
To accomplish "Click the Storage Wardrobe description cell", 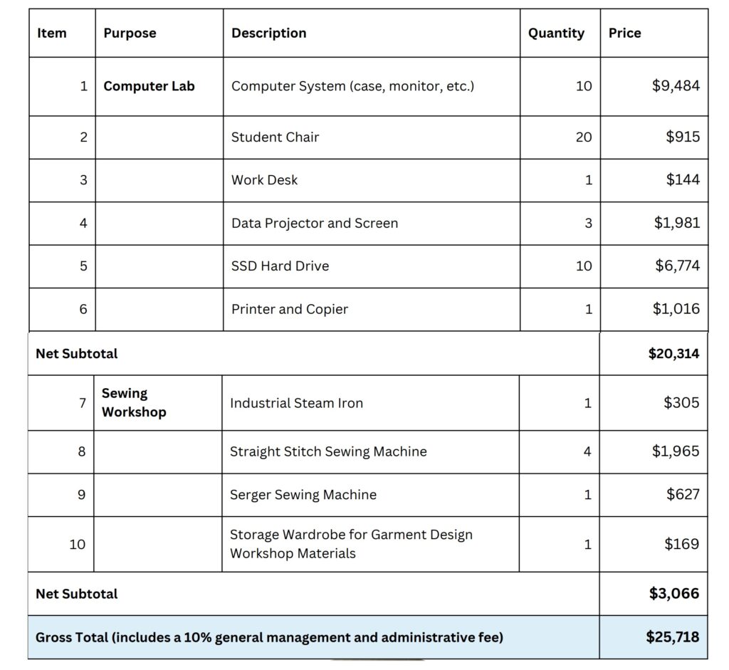I will coord(370,544).
